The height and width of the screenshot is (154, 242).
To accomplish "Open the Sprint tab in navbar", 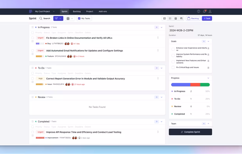I will (64, 11).
